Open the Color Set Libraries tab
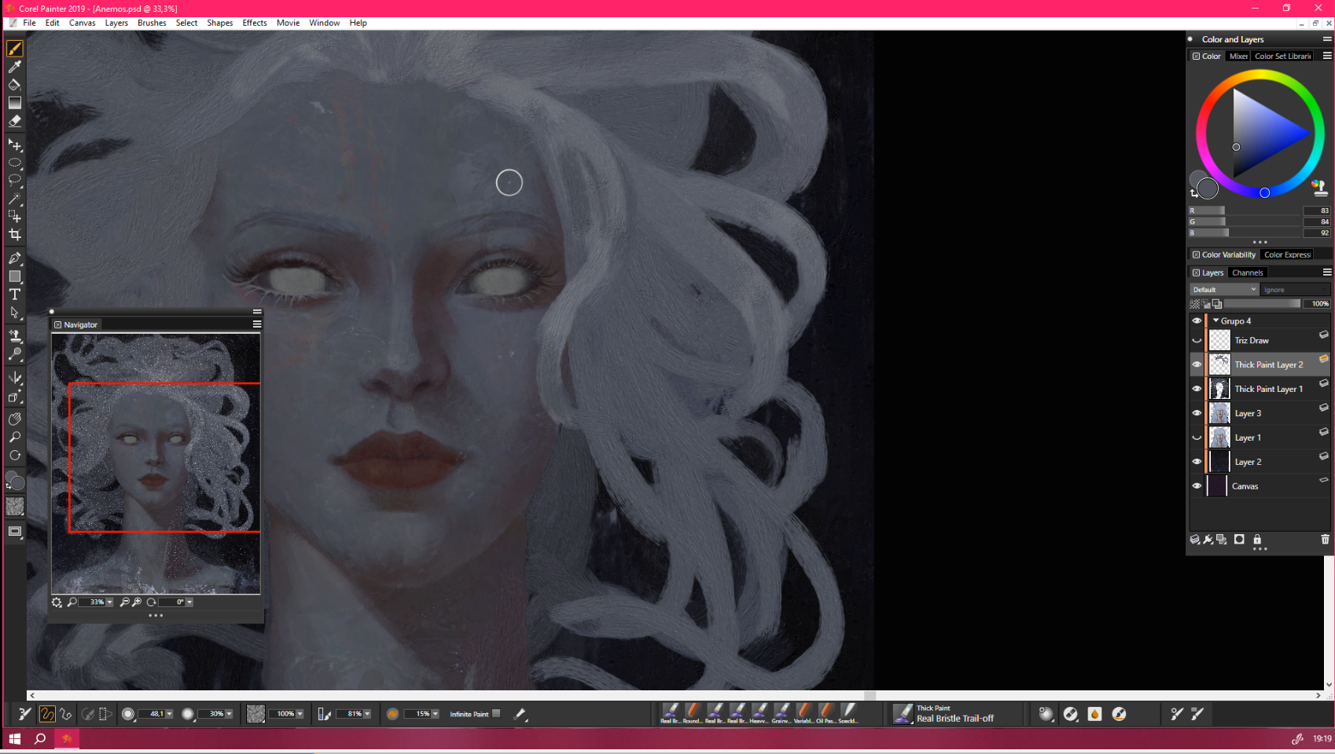1335x754 pixels. click(1282, 57)
